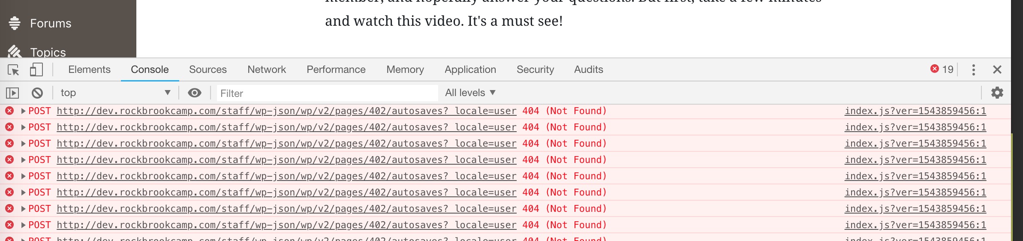Focus the console Filter input field
The height and width of the screenshot is (241, 1023).
point(327,93)
